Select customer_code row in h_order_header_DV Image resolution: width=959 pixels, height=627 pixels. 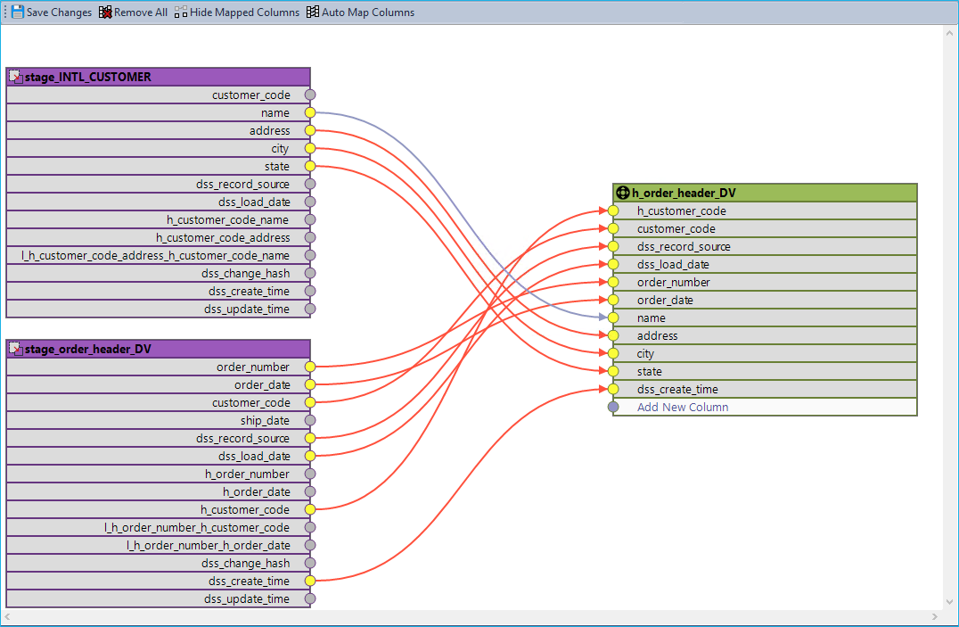765,228
